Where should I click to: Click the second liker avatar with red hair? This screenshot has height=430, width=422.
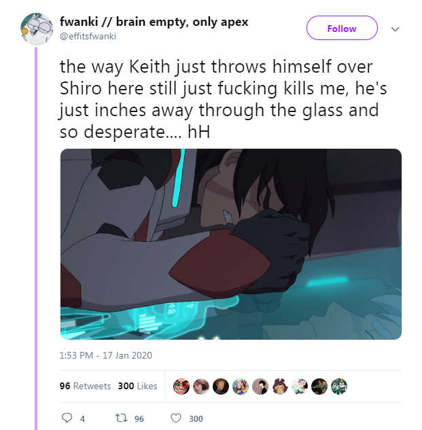click(201, 387)
